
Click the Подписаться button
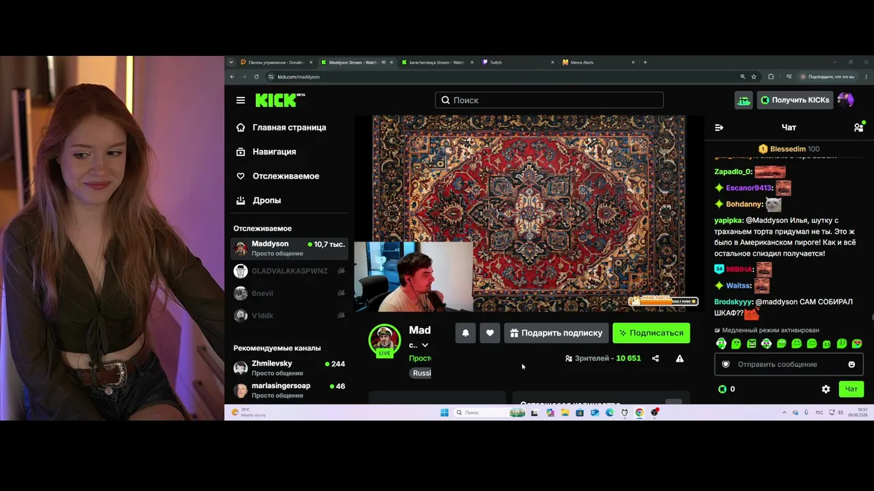[x=651, y=333]
